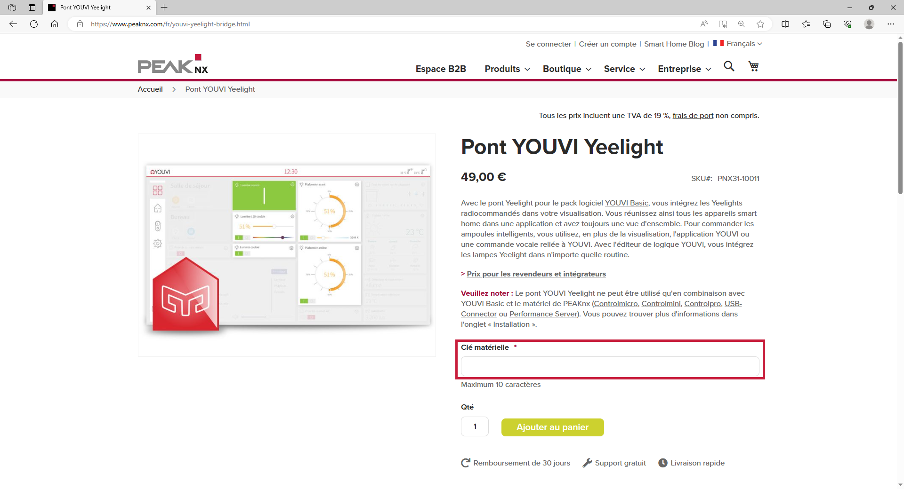Screen dimensions: 904x489
Task: Open the shopping cart icon
Action: (753, 66)
